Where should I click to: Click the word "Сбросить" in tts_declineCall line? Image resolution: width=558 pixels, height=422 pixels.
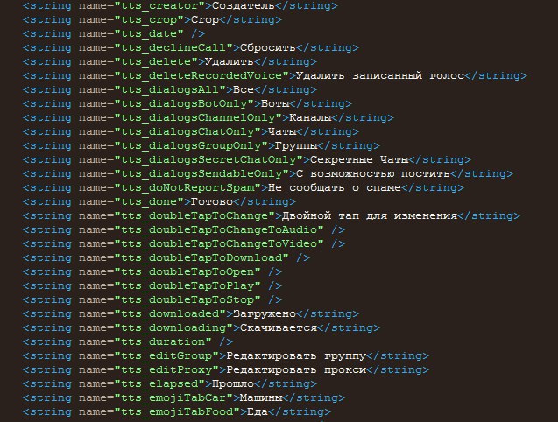pyautogui.click(x=268, y=47)
